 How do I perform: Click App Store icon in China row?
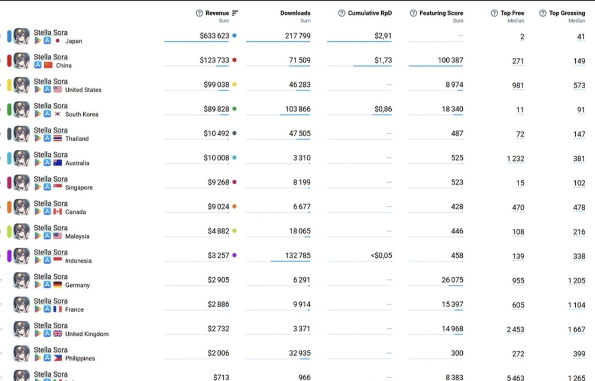coord(38,65)
